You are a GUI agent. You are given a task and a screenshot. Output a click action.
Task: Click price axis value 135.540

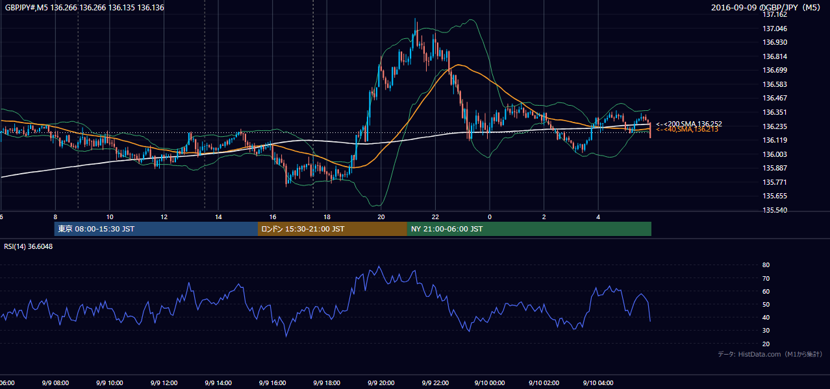tap(774, 211)
